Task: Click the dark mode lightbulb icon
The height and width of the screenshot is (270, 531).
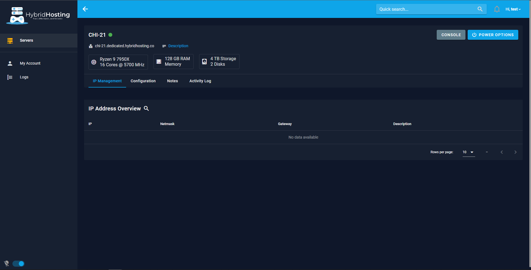Action: (x=7, y=263)
